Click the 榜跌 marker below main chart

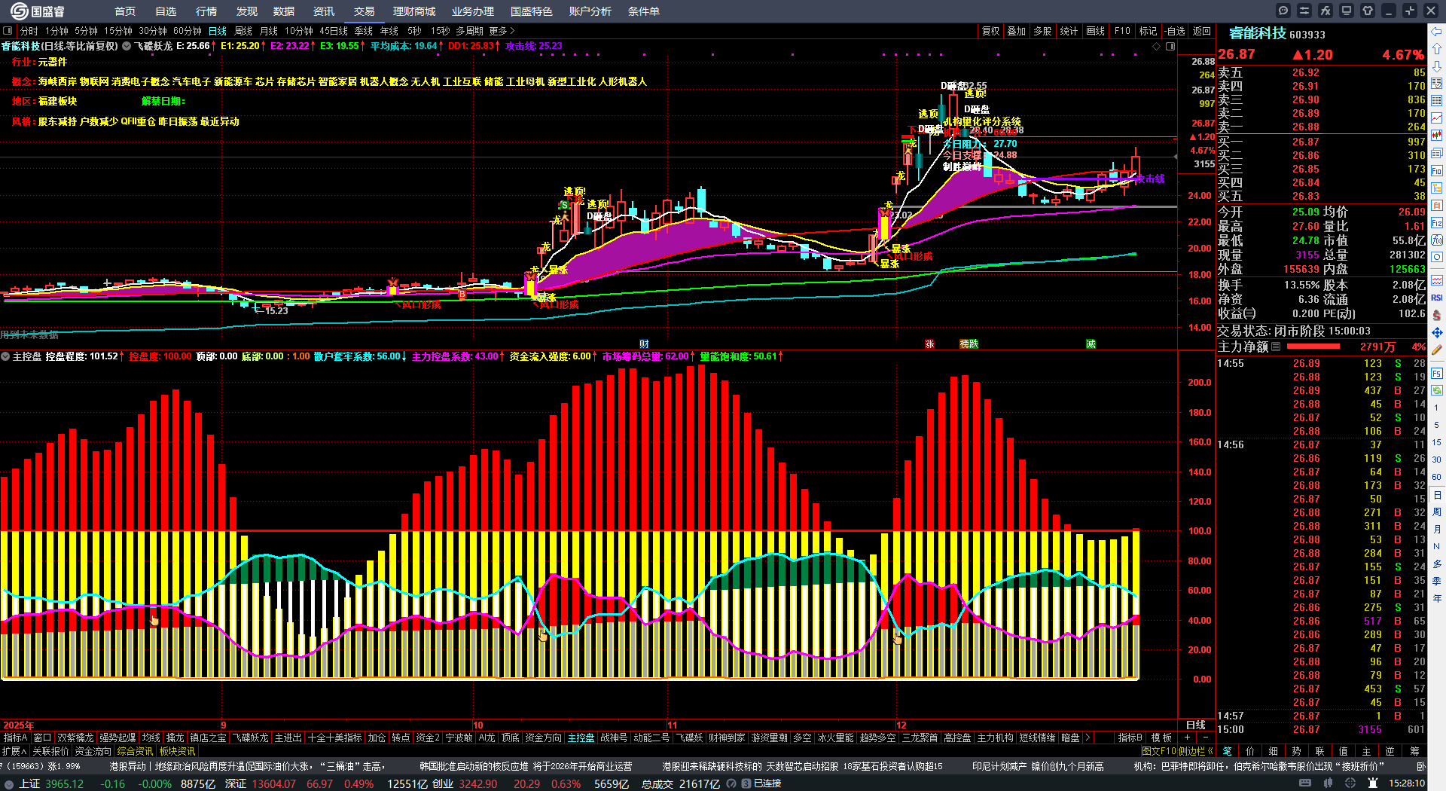(969, 344)
